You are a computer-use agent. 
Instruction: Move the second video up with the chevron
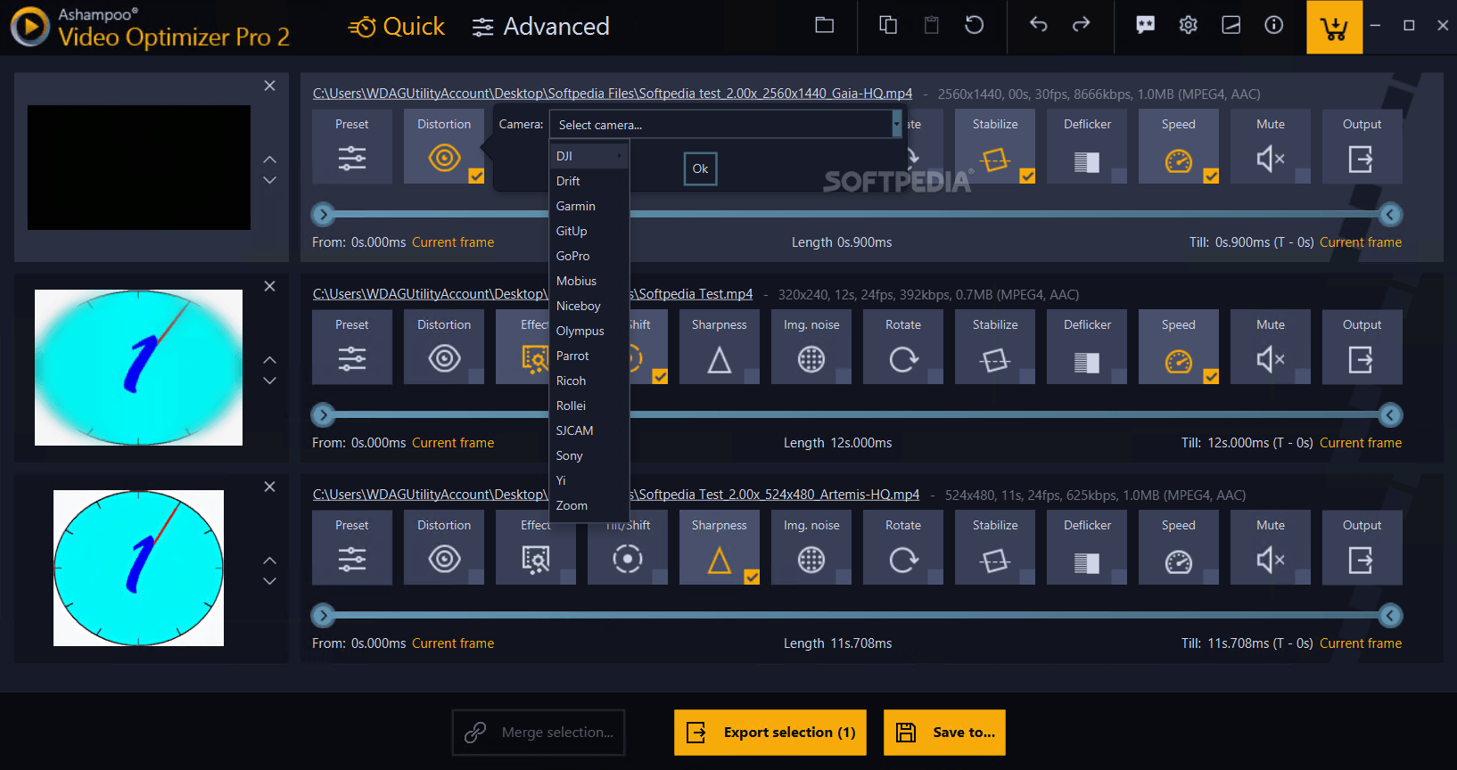tap(269, 360)
